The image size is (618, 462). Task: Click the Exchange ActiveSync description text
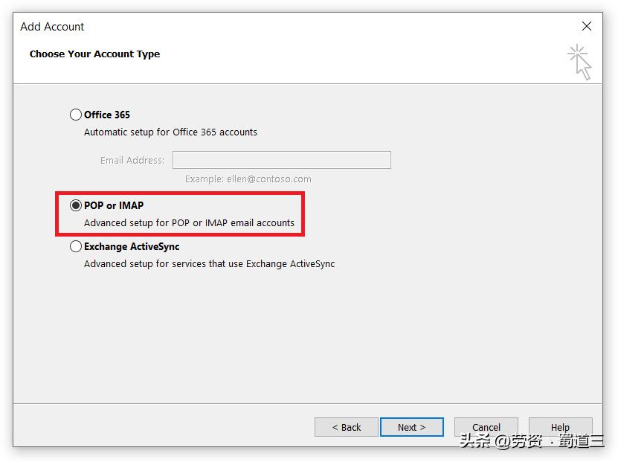(x=210, y=263)
